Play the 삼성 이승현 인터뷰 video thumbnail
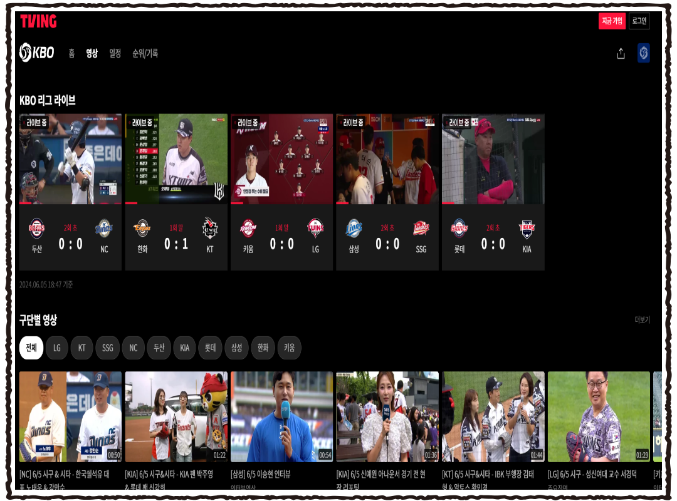 [281, 417]
